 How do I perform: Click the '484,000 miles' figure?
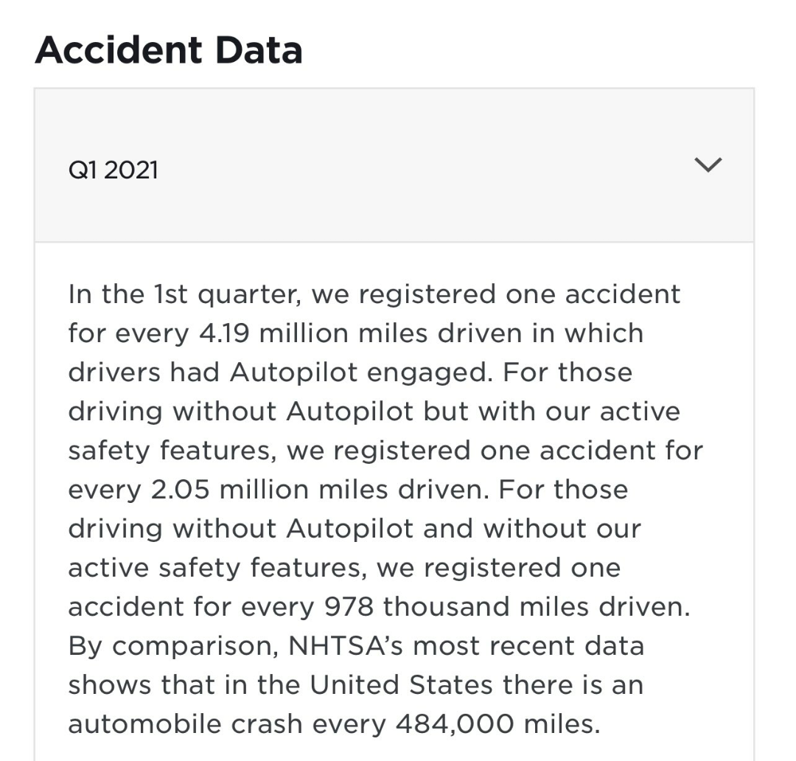pos(498,724)
